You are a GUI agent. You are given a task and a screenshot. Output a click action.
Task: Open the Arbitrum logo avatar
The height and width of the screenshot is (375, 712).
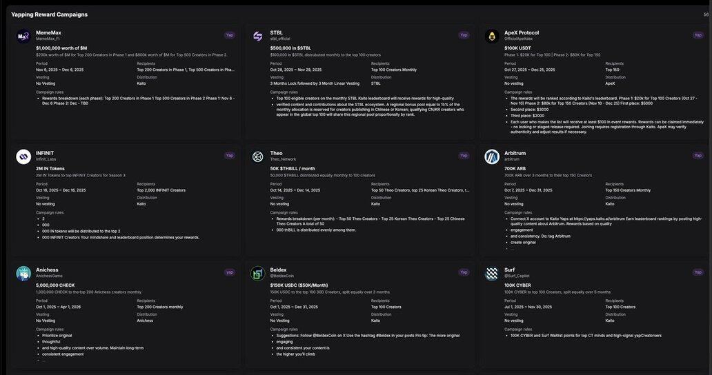(x=492, y=156)
